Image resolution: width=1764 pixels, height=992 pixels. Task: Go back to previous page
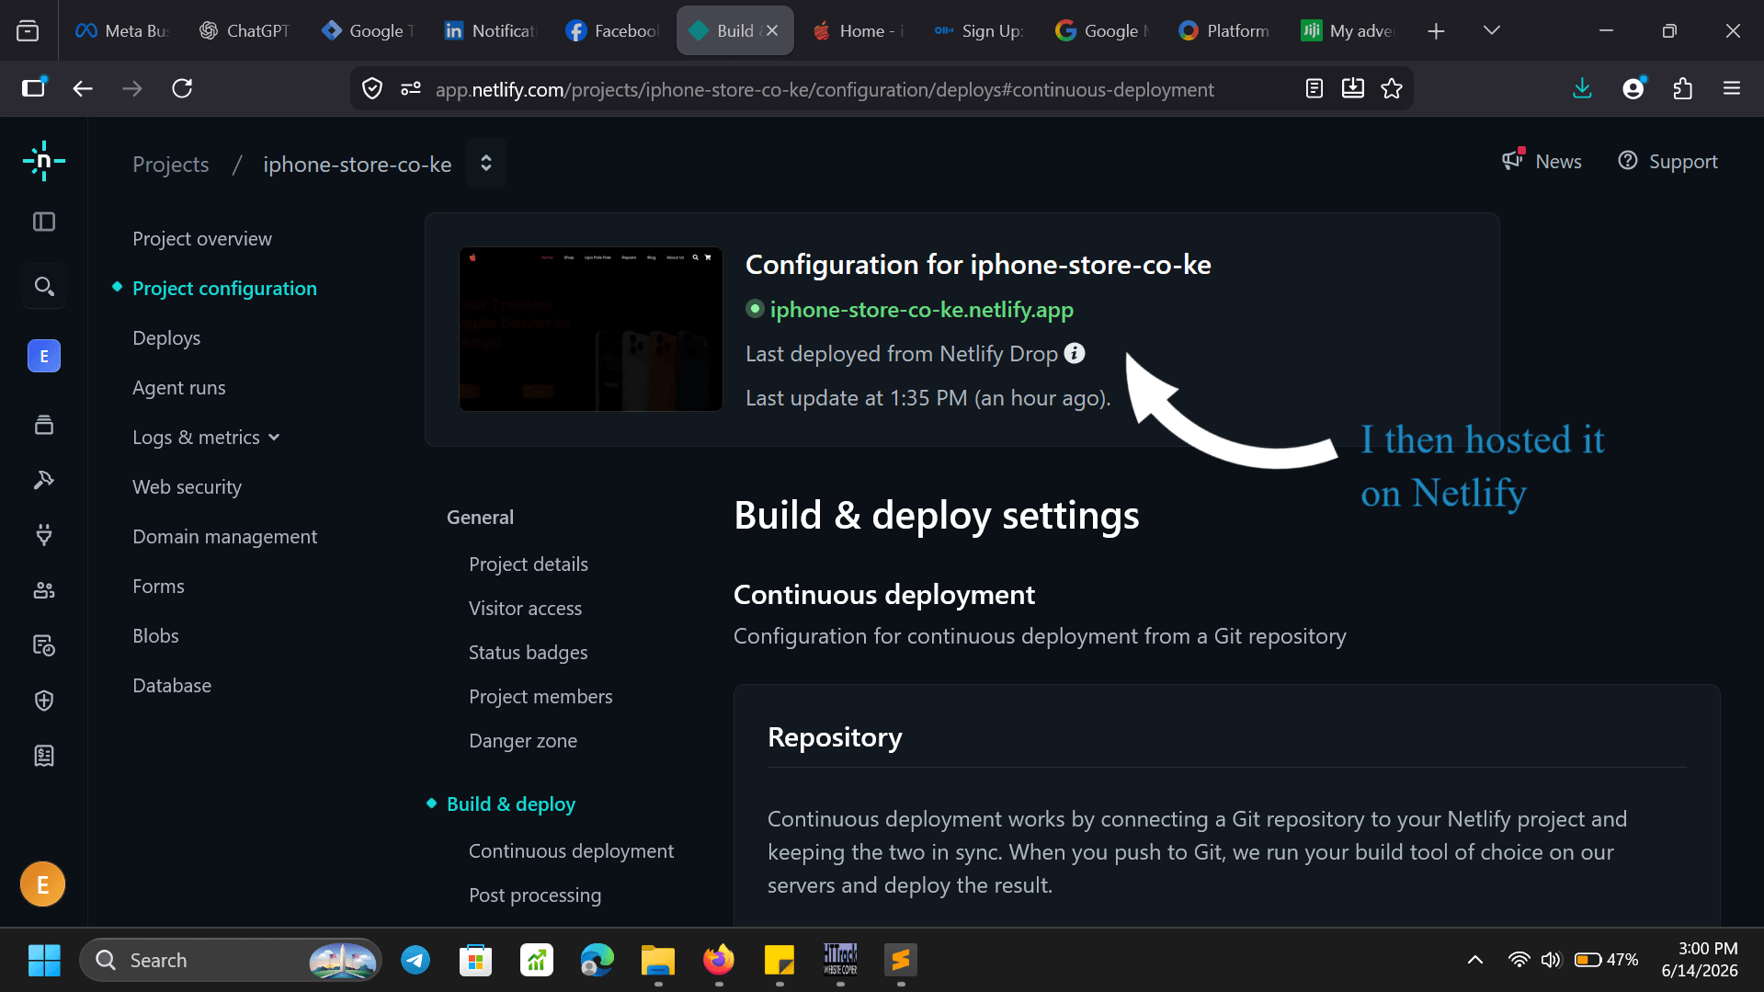point(83,88)
